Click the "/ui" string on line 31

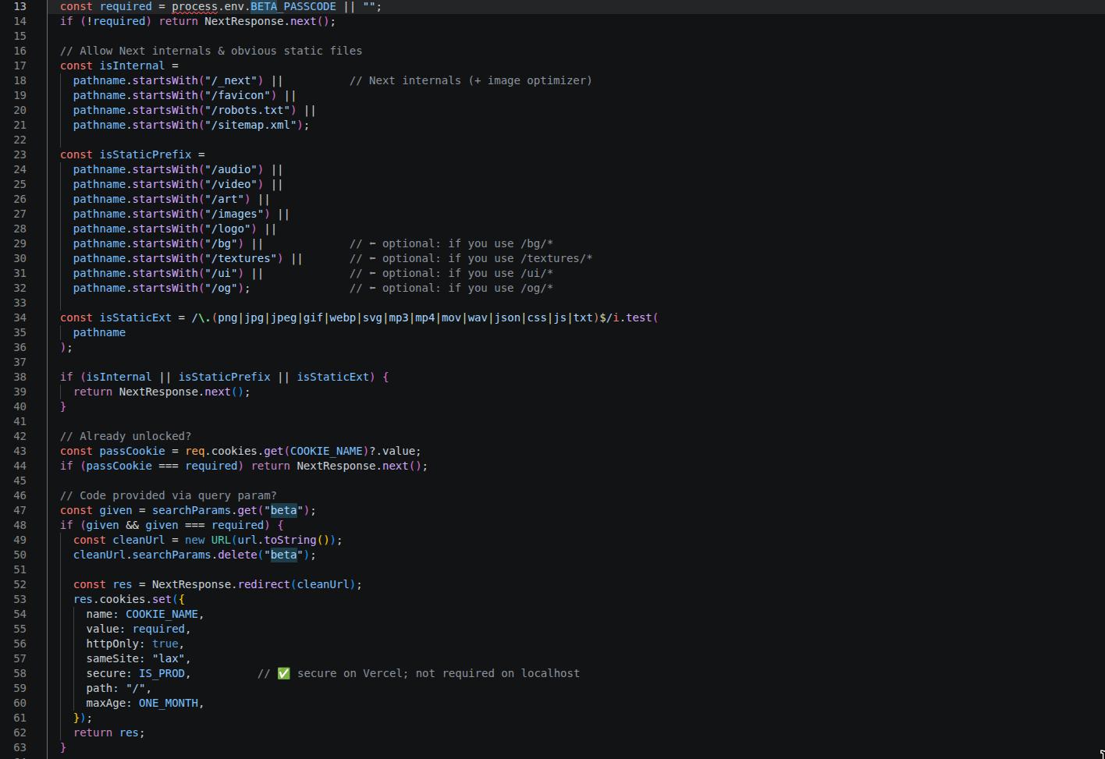tap(221, 273)
